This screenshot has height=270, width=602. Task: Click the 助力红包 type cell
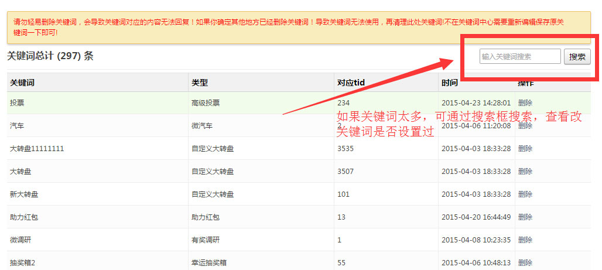[x=206, y=217]
